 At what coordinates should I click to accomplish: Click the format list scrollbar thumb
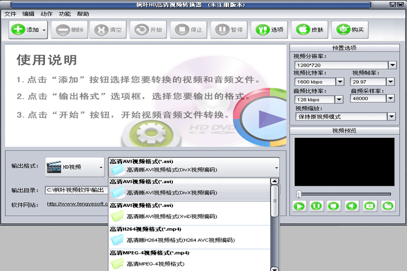pyautogui.click(x=275, y=201)
